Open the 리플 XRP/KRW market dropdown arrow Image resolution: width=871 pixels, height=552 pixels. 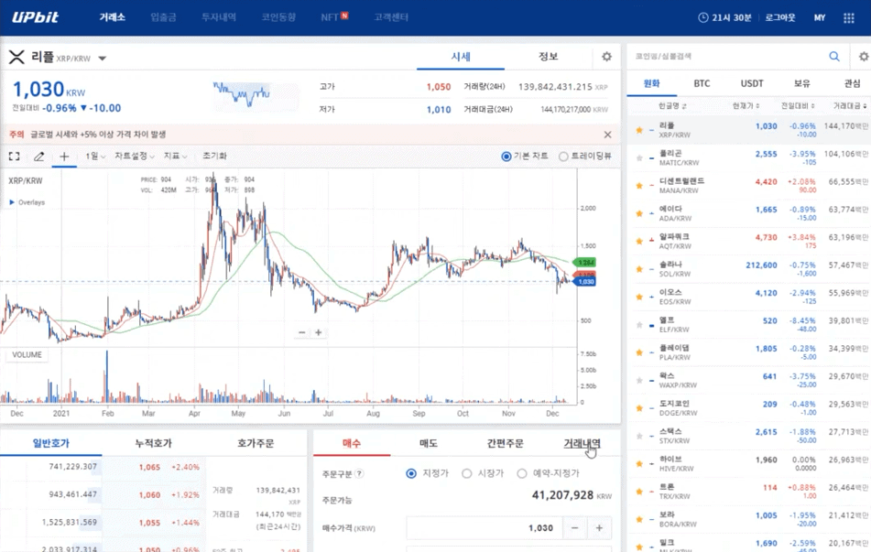pyautogui.click(x=103, y=59)
